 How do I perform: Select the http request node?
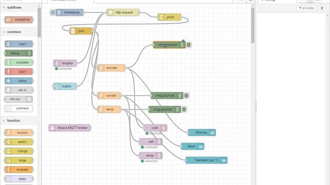click(x=123, y=12)
